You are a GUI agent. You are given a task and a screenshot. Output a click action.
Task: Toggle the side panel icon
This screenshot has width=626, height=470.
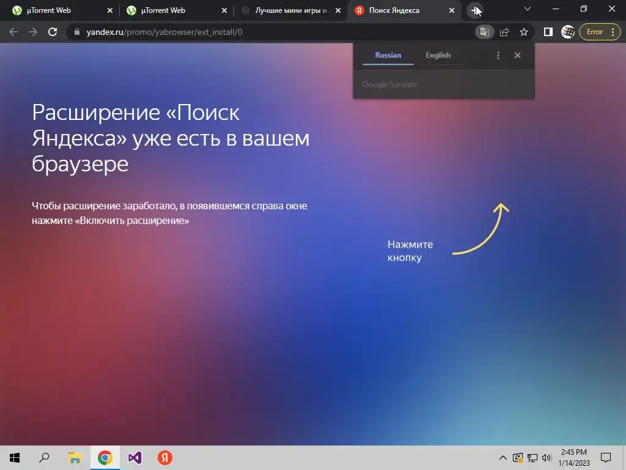pos(548,32)
